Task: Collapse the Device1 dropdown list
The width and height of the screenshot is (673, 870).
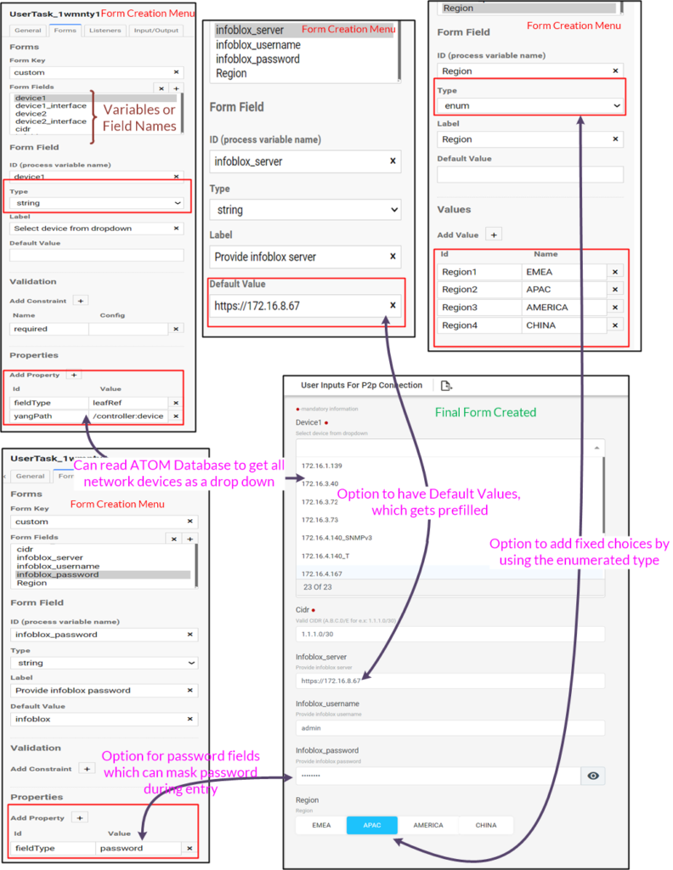Action: 597,448
